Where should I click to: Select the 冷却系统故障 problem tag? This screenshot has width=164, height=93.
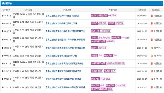104,38
